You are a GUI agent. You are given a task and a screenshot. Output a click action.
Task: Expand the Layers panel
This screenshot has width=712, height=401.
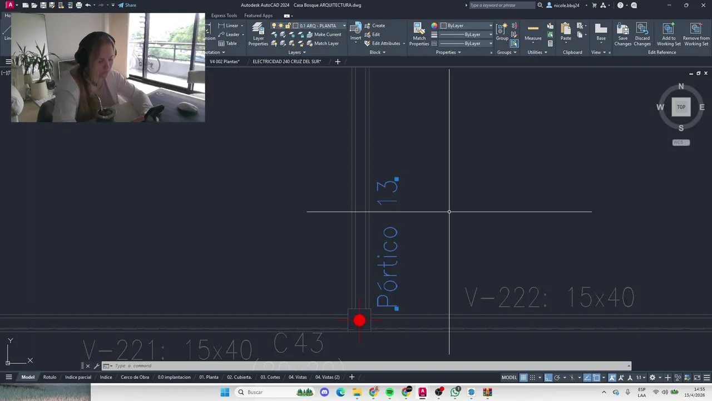[x=297, y=52]
